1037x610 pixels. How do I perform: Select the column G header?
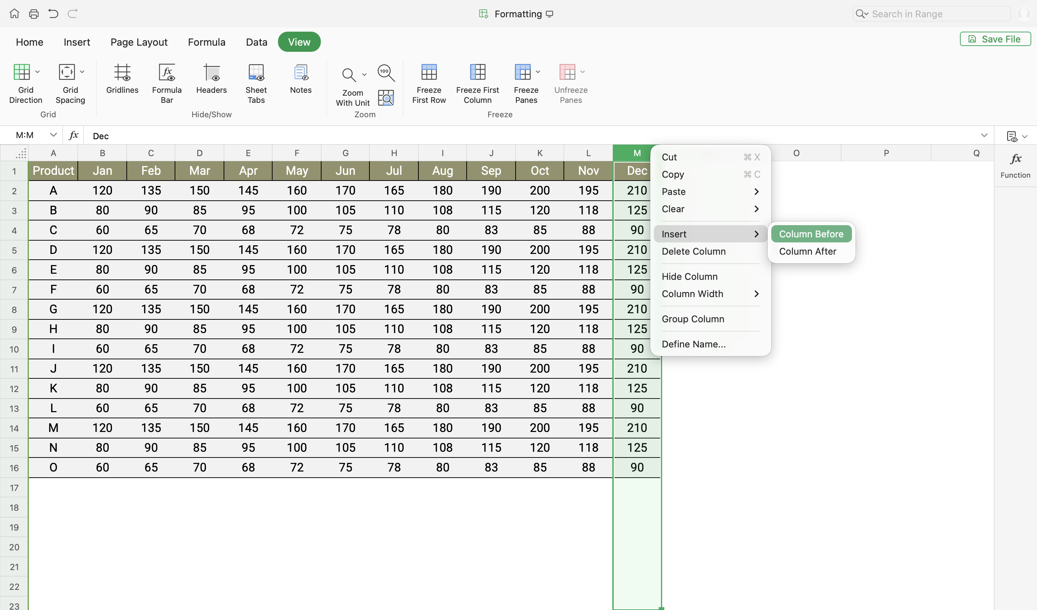pyautogui.click(x=345, y=153)
